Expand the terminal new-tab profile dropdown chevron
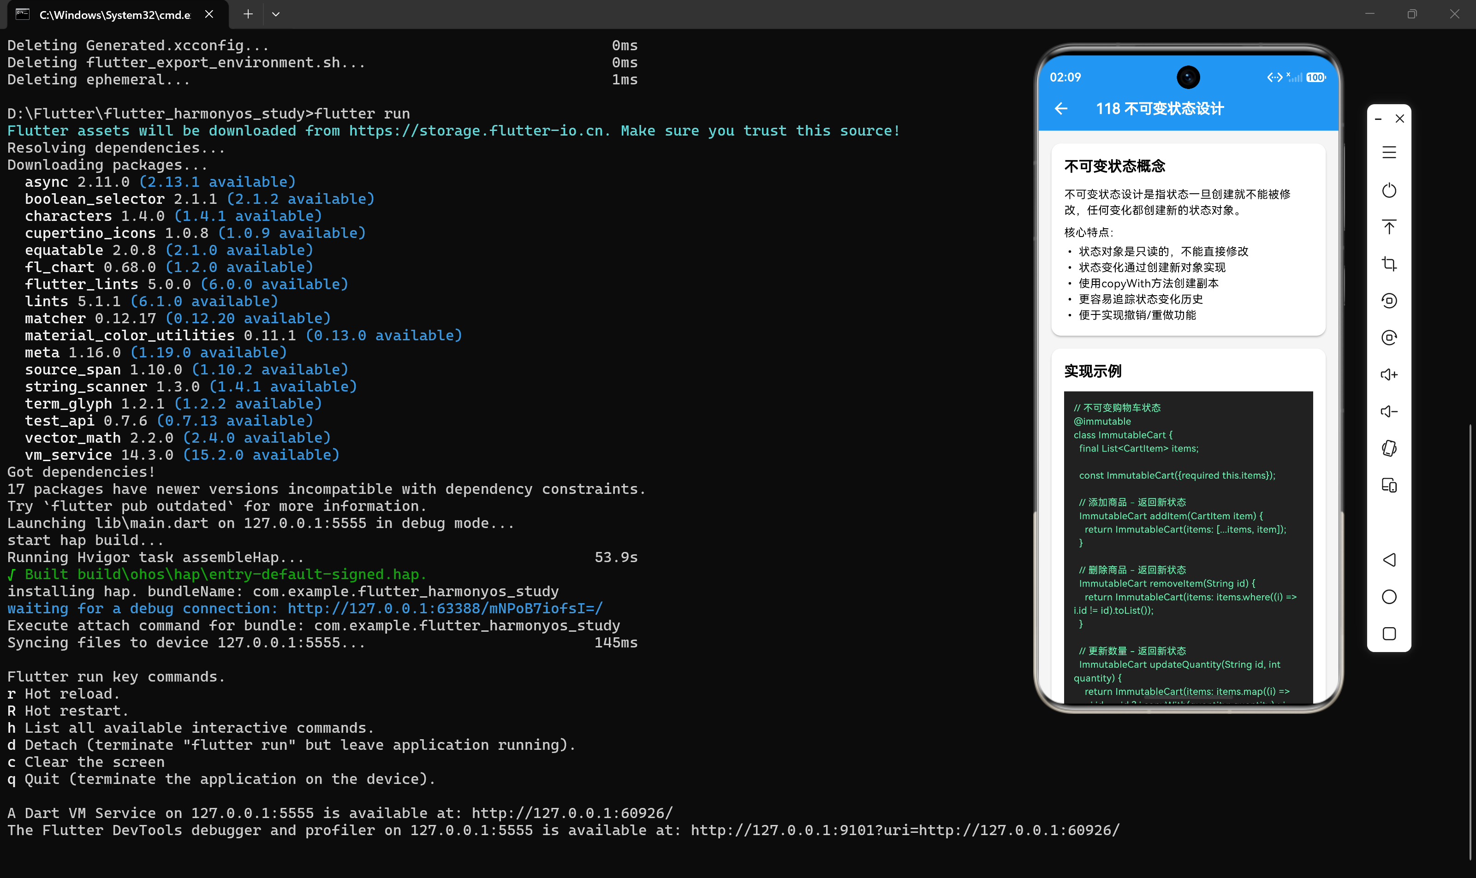The height and width of the screenshot is (878, 1476). [276, 14]
